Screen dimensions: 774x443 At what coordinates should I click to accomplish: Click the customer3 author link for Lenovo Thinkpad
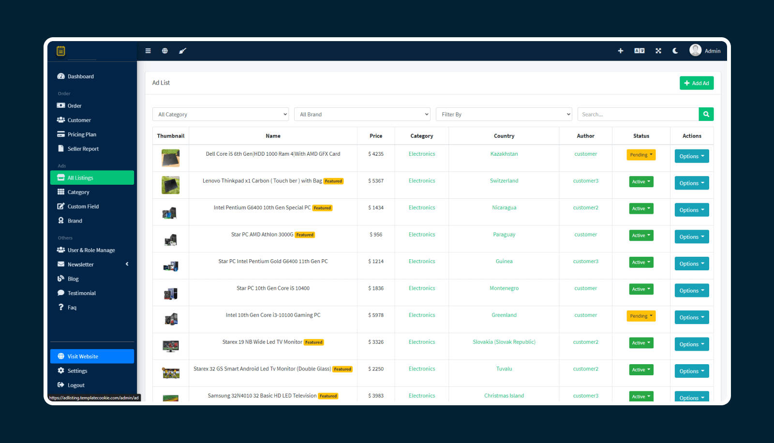pyautogui.click(x=586, y=181)
